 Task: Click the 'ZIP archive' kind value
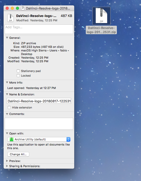29,43
